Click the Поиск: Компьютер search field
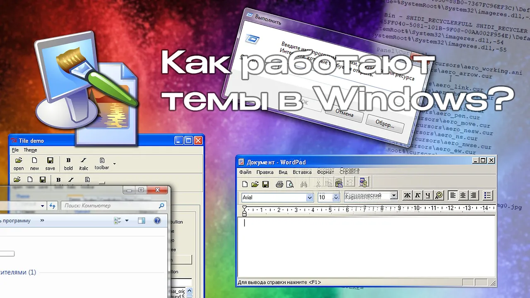Viewport: 530px width, 298px height. coord(114,205)
